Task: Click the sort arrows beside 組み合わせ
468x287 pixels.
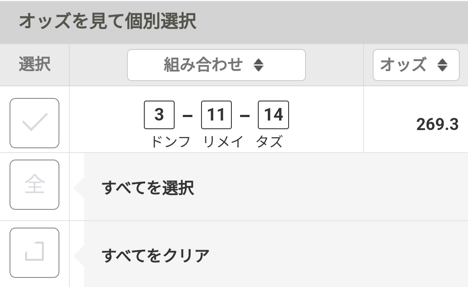Action: click(258, 65)
